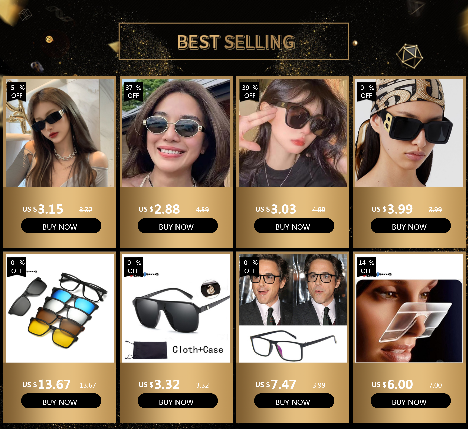This screenshot has height=429, width=468.
Task: Open the 37% OFF oval sunglasses photo
Action: pos(176,133)
